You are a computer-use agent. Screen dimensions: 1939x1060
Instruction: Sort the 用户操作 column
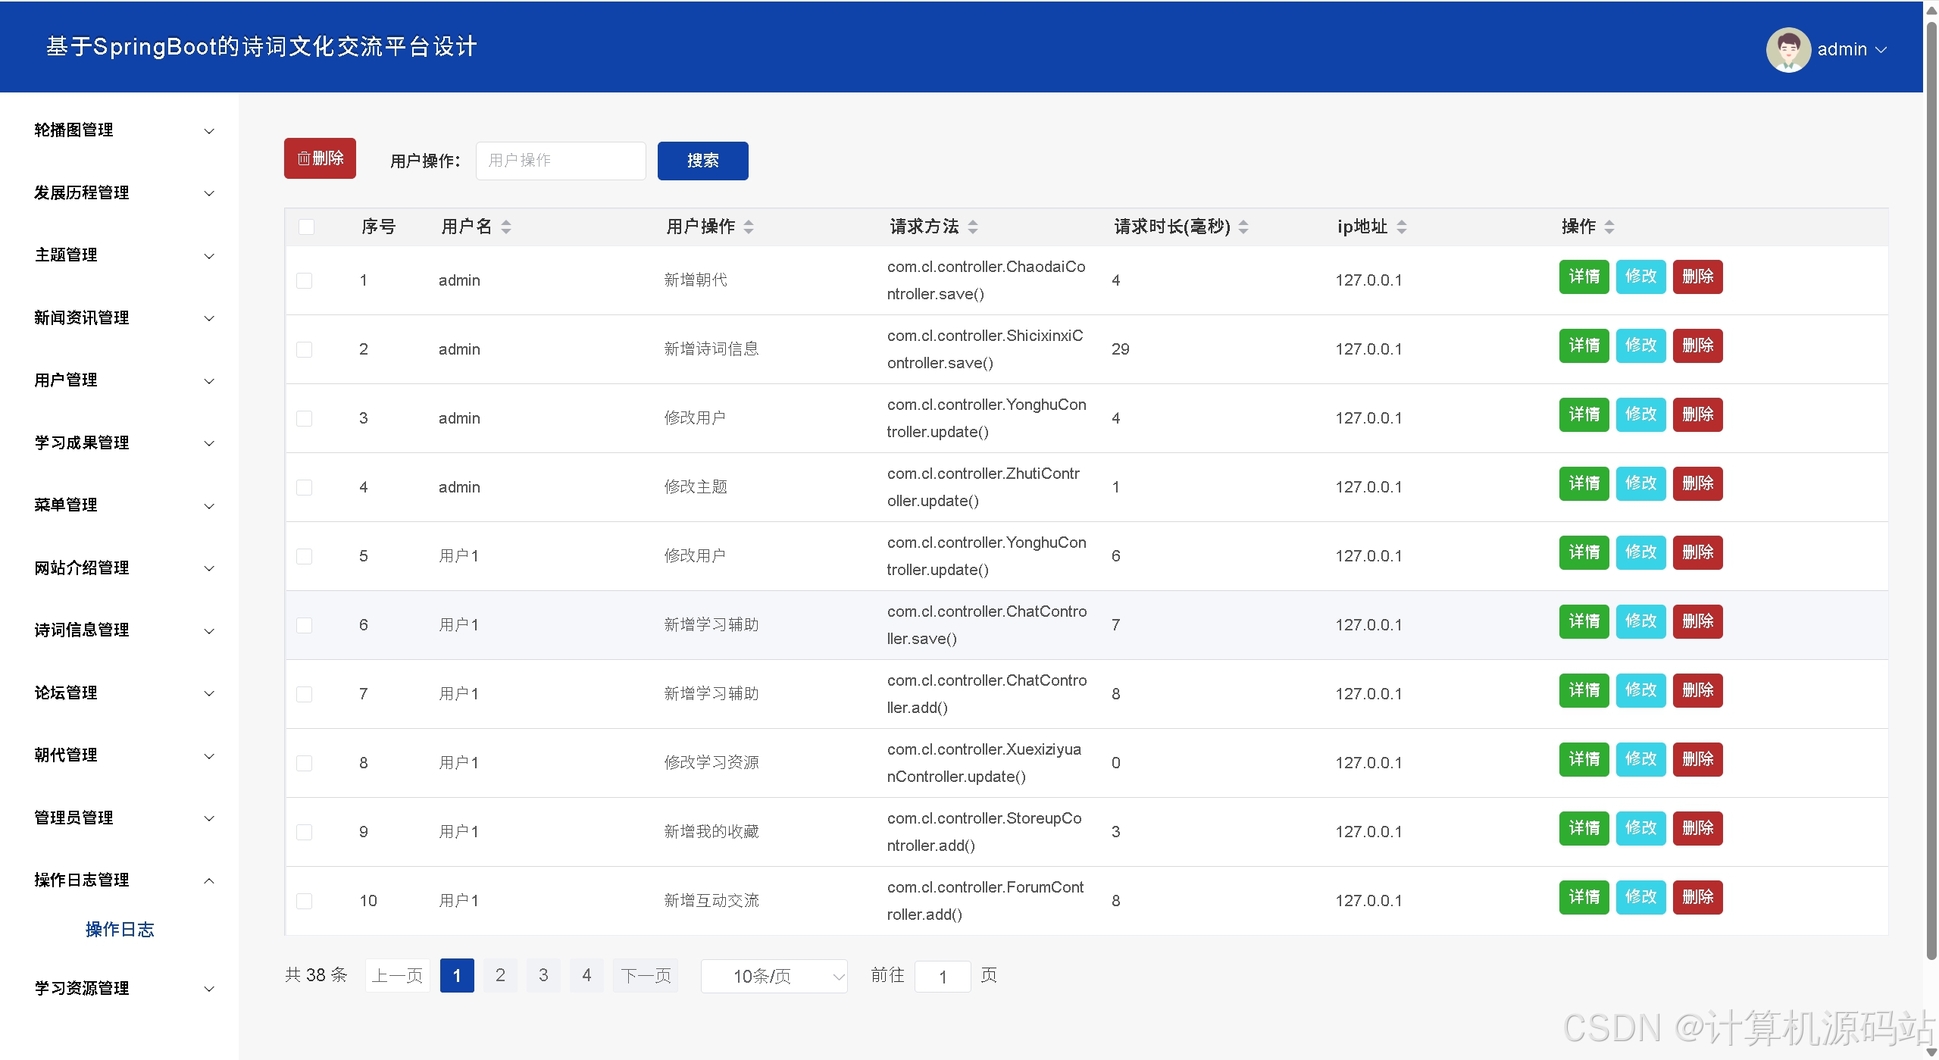(x=749, y=227)
